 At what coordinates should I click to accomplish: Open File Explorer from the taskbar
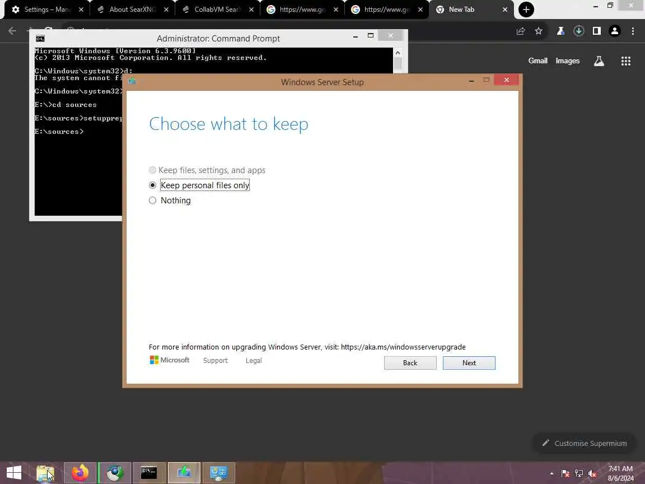(x=45, y=473)
